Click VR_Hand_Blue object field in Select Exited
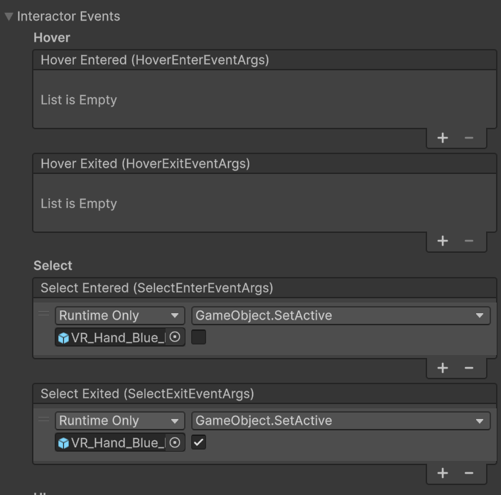Viewport: 501px width, 495px height. 112,443
